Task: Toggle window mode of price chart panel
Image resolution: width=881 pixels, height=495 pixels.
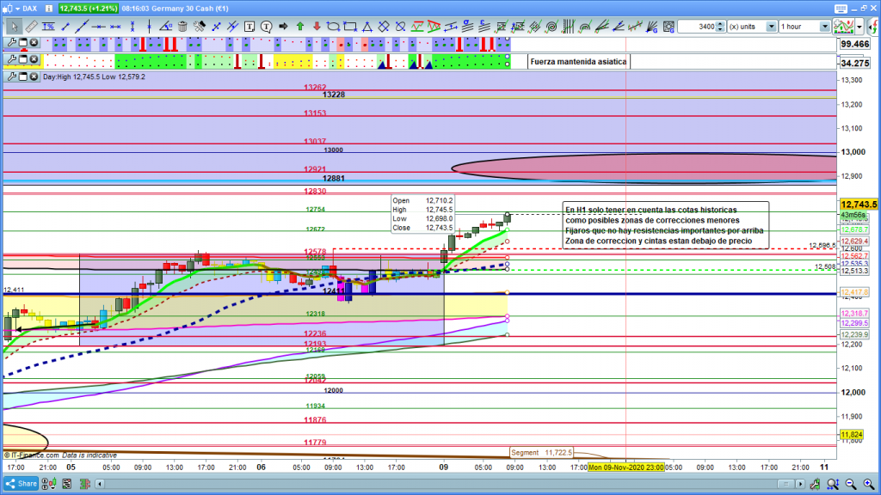Action: point(22,76)
